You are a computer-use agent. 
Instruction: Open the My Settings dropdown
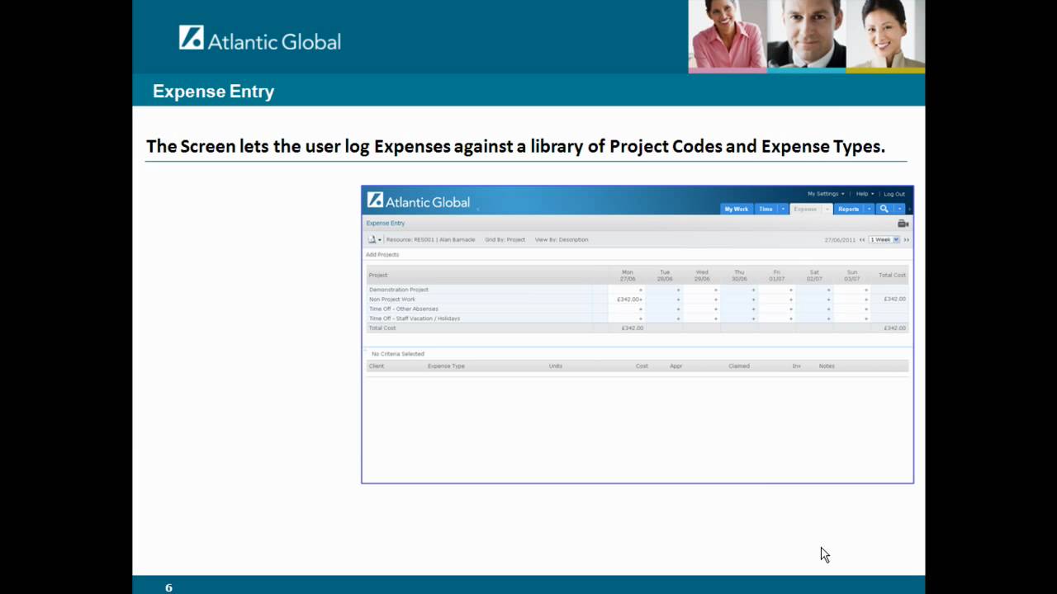(826, 194)
